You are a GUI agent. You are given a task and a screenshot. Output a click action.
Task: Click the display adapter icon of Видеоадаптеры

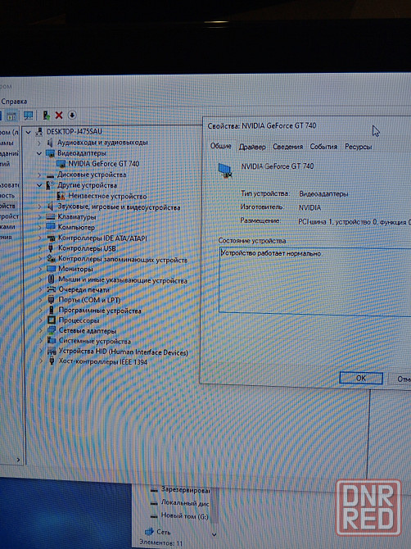tap(51, 153)
